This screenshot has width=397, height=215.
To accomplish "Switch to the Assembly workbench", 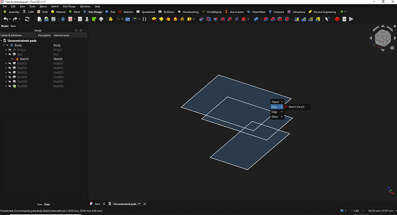I will point(12,12).
